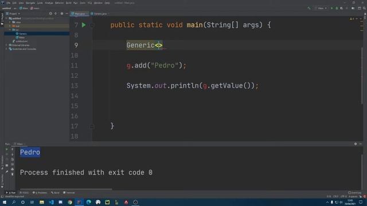Open Project panel gear settings
Viewport: 367px width, 206px height.
[x=62, y=14]
